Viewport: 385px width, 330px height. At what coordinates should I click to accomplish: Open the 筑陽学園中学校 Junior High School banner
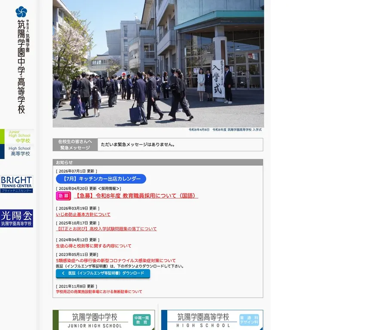(x=104, y=320)
